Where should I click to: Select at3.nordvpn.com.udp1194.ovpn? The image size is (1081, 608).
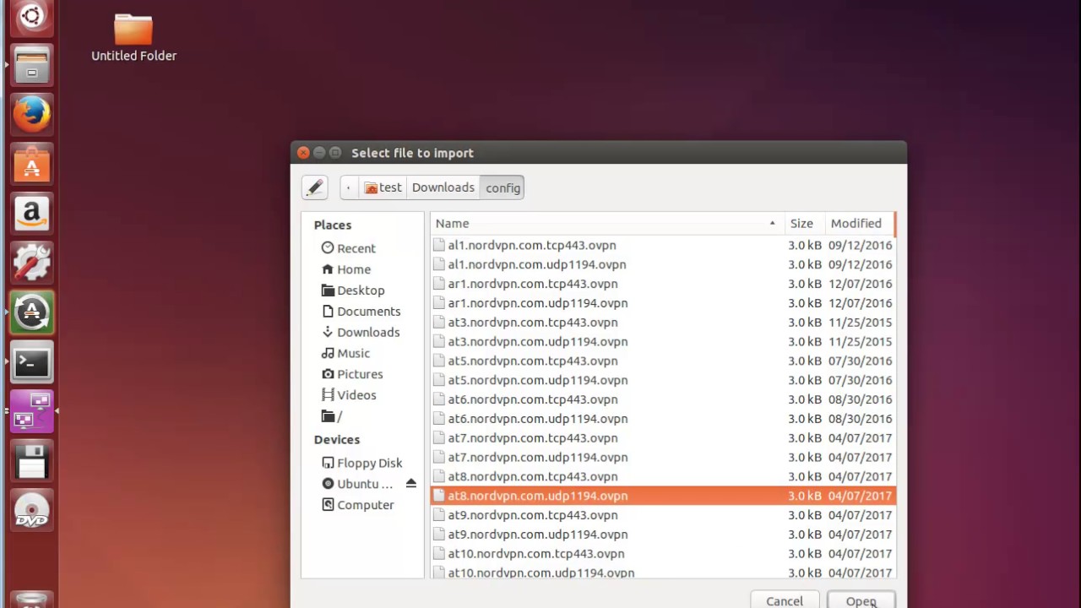[x=662, y=341]
